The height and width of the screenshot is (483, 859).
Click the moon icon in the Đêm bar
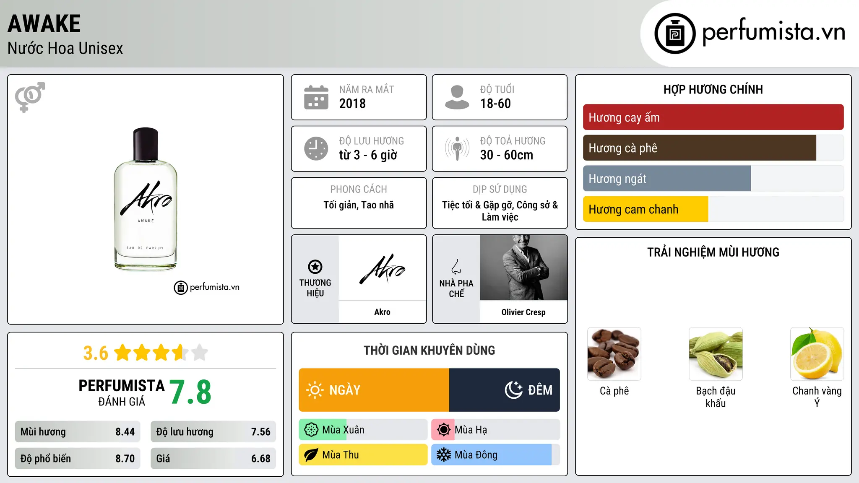pyautogui.click(x=514, y=390)
